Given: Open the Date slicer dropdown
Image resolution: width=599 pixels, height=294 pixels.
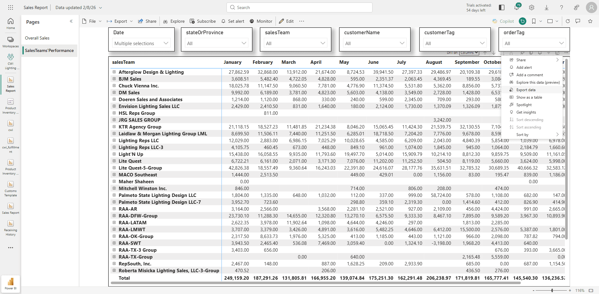Looking at the screenshot, I should pyautogui.click(x=141, y=43).
